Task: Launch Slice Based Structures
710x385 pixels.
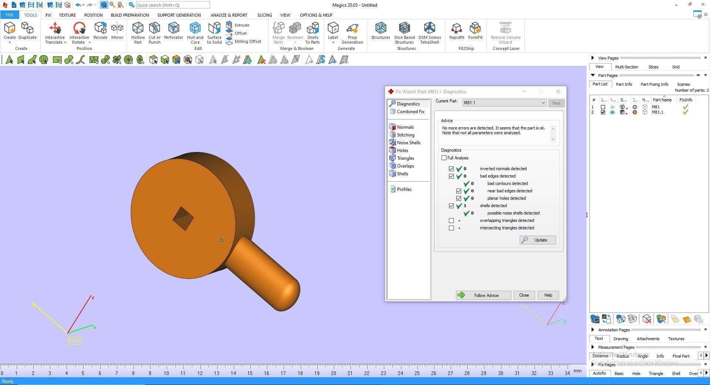Action: coord(404,33)
